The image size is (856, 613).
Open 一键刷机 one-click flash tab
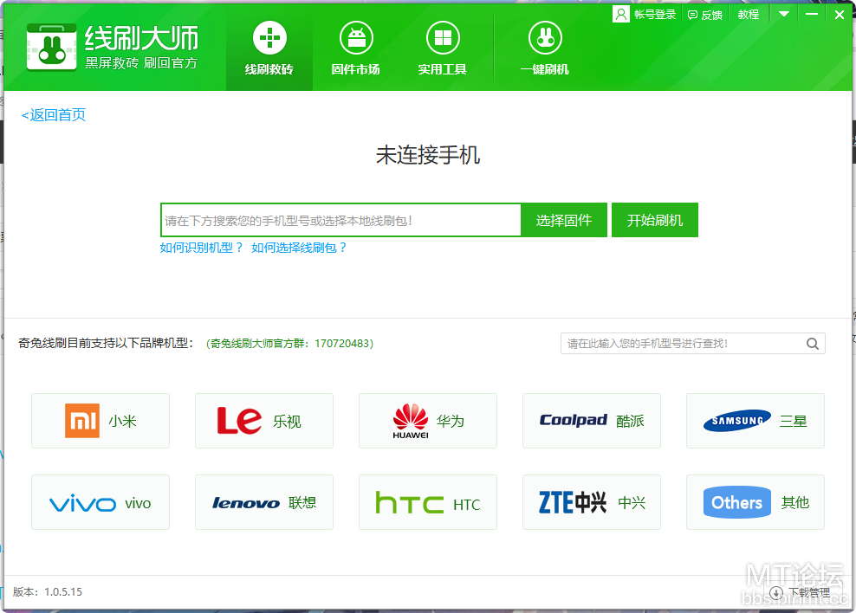coord(545,48)
